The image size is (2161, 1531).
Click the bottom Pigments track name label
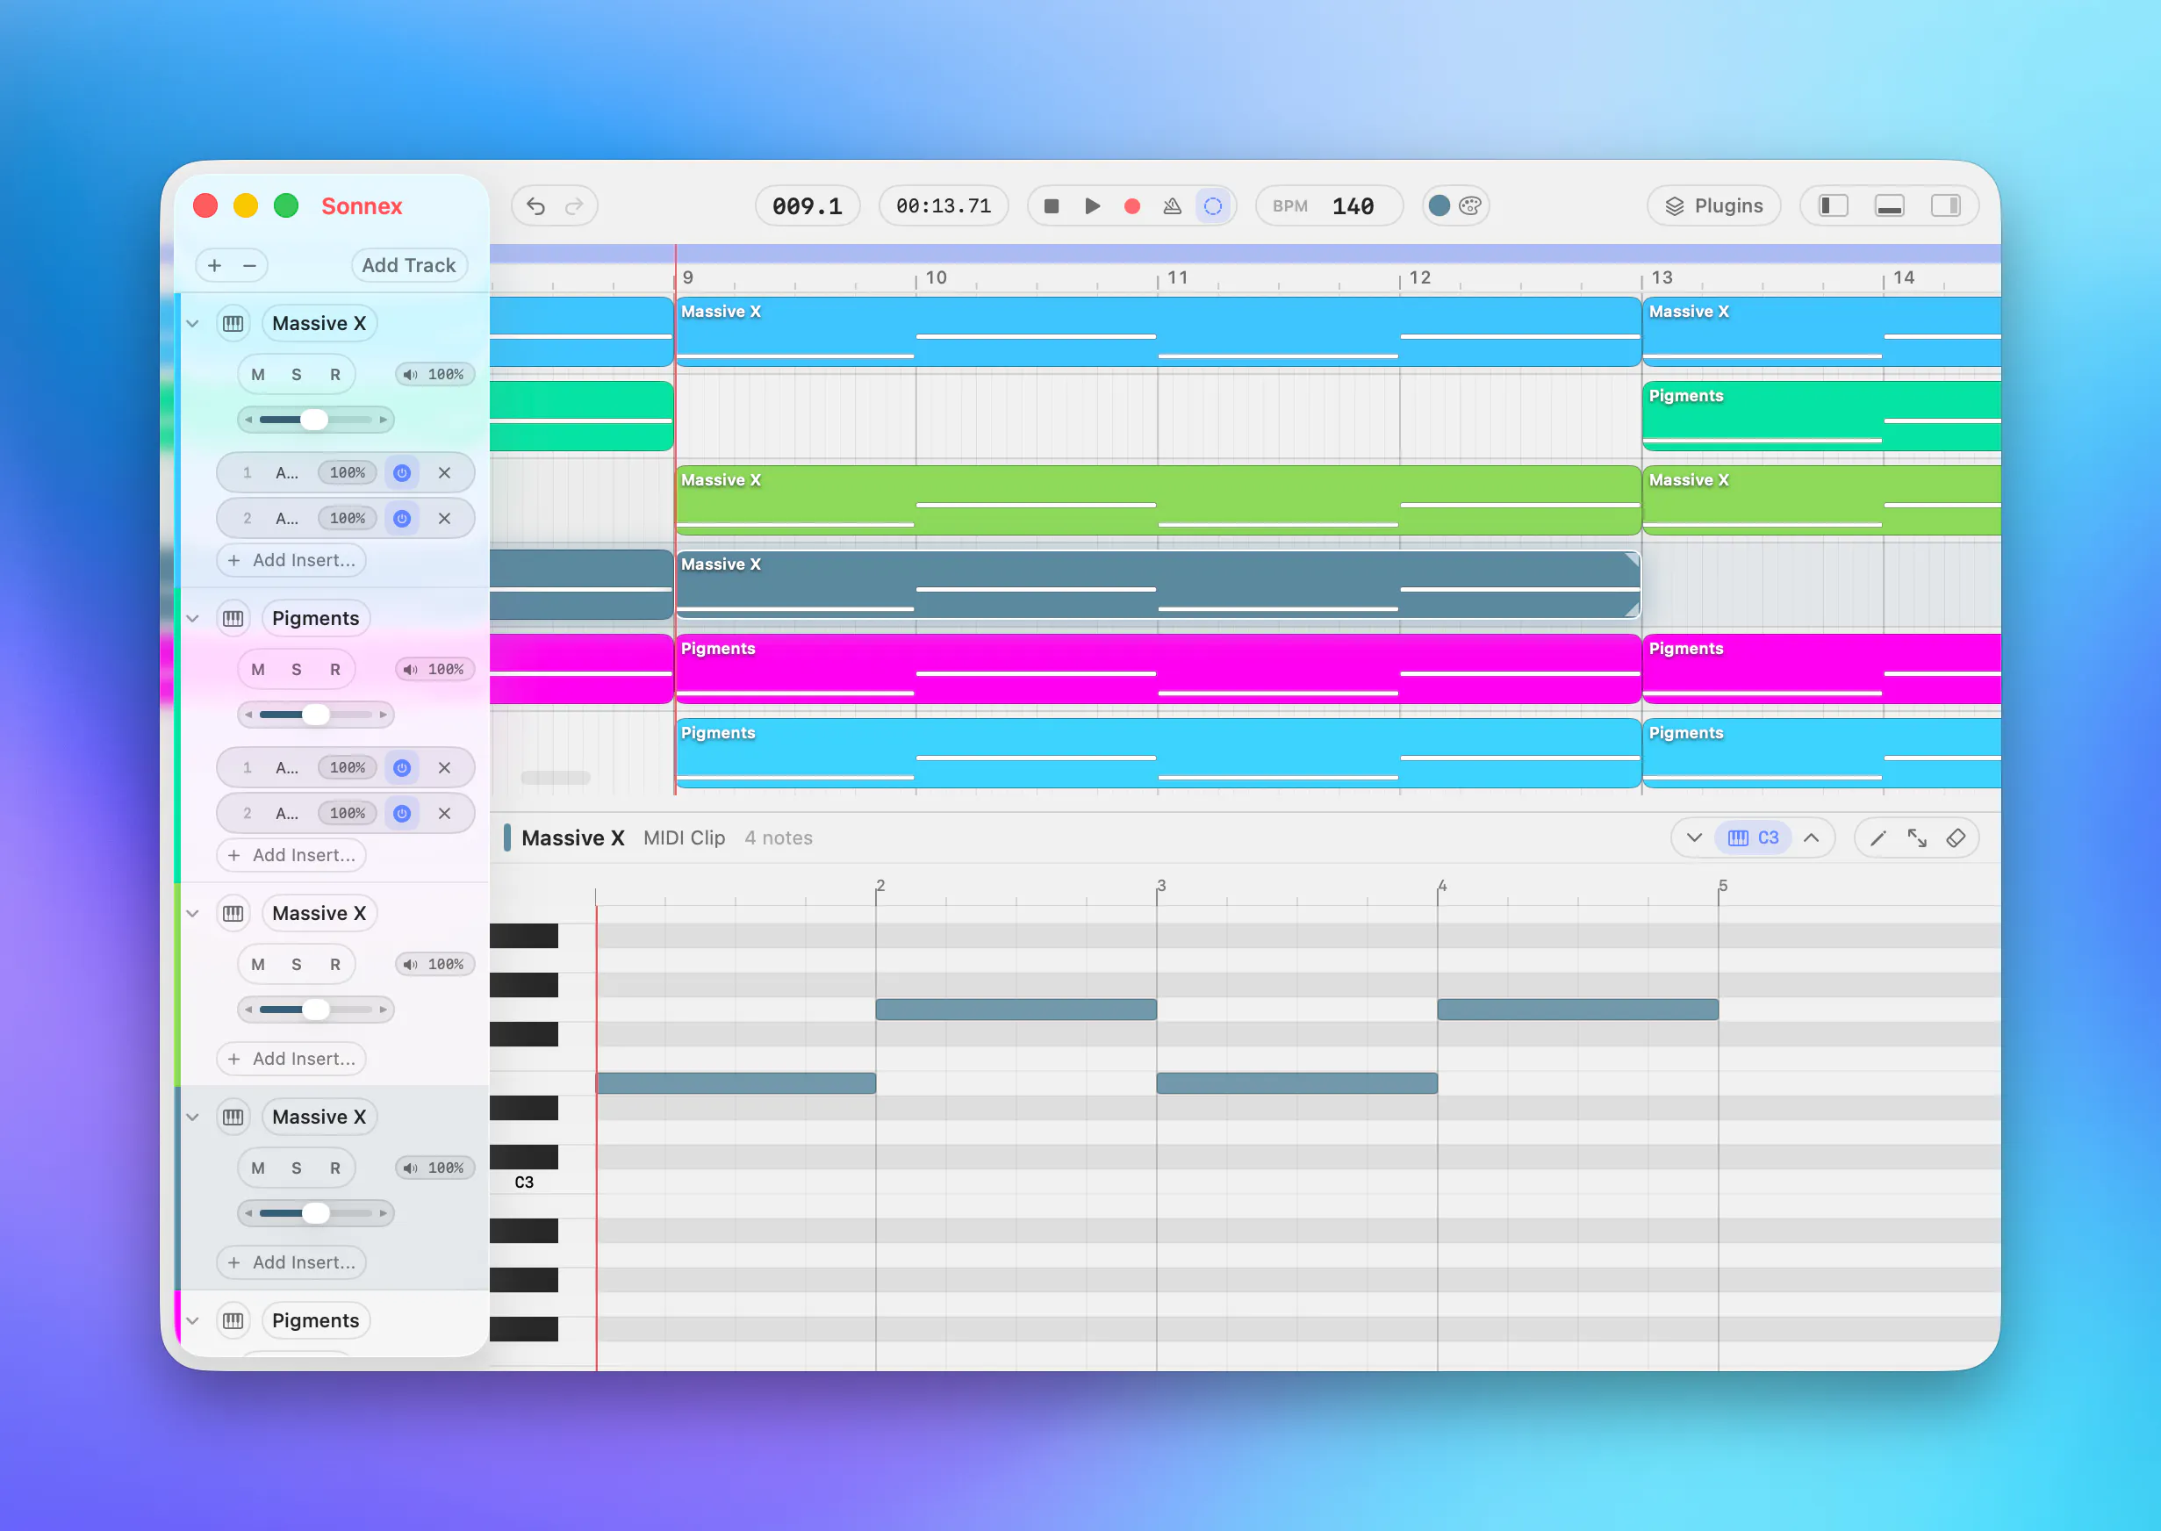point(316,1322)
